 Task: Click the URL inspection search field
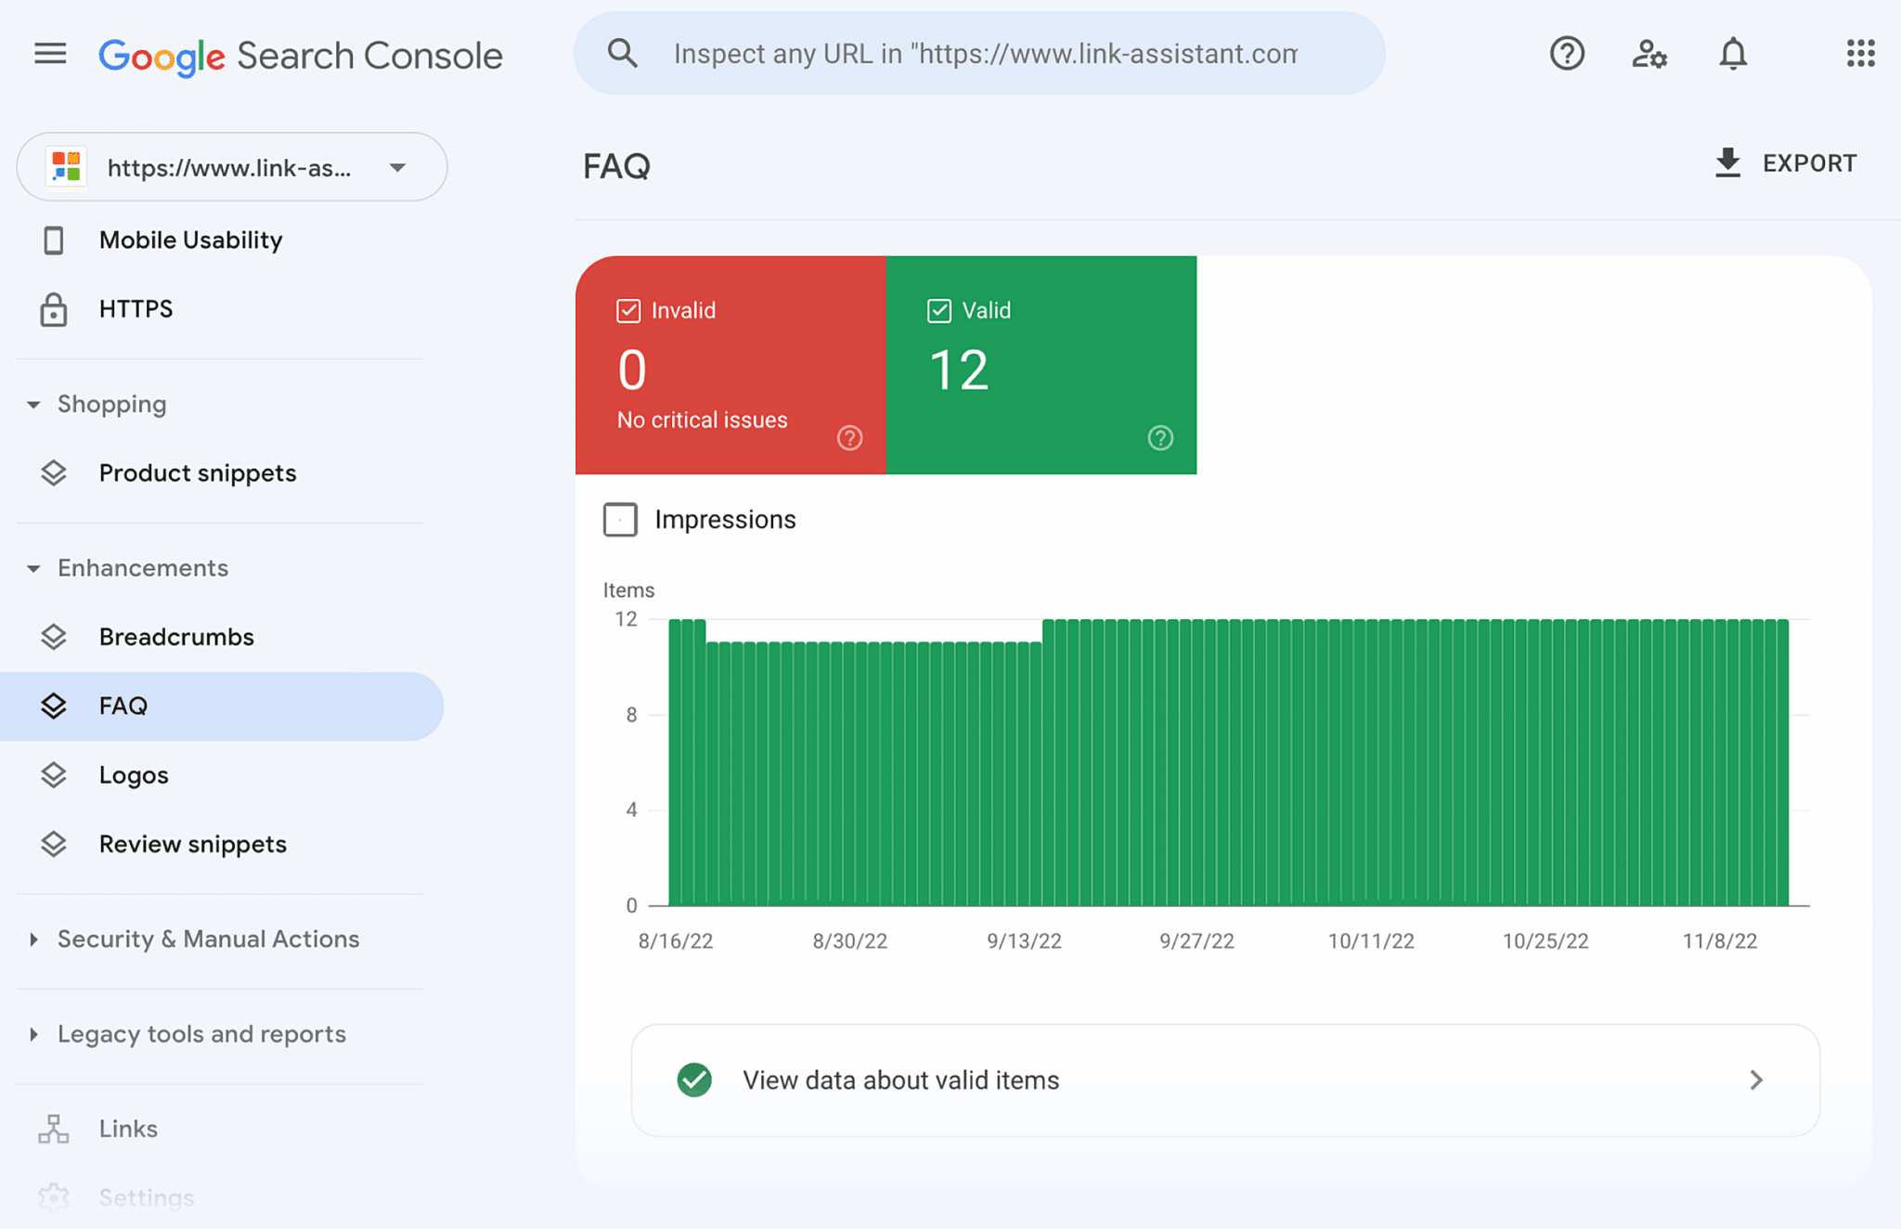pyautogui.click(x=980, y=54)
